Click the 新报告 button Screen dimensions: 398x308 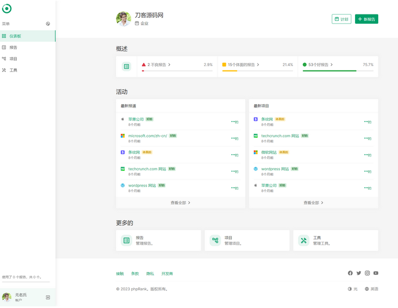tap(366, 19)
